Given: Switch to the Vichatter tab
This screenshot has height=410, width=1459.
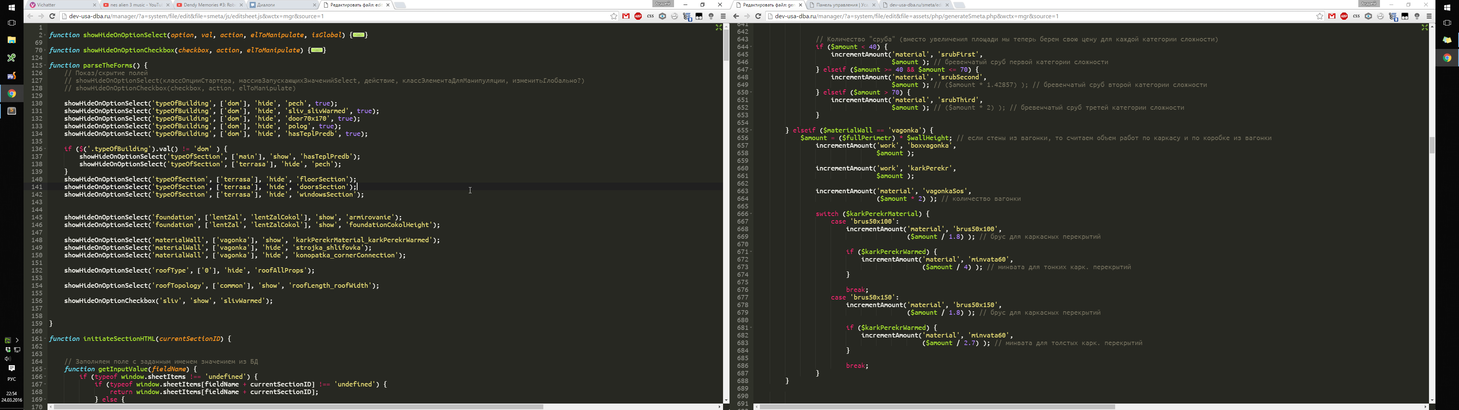Looking at the screenshot, I should coord(62,5).
